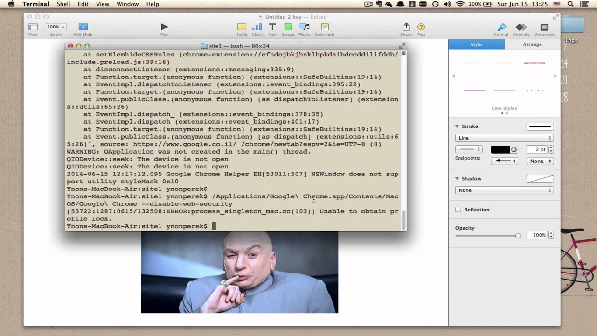
Task: Click the Add Slide button
Action: coord(83,29)
